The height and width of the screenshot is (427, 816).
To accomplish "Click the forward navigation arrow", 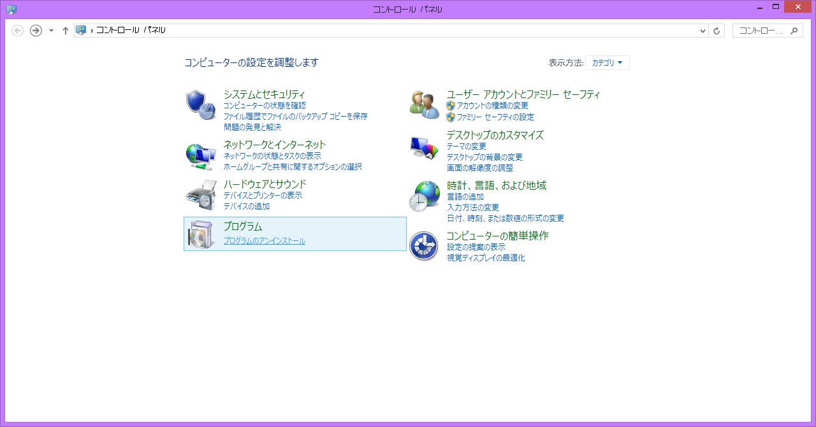I will pyautogui.click(x=36, y=31).
